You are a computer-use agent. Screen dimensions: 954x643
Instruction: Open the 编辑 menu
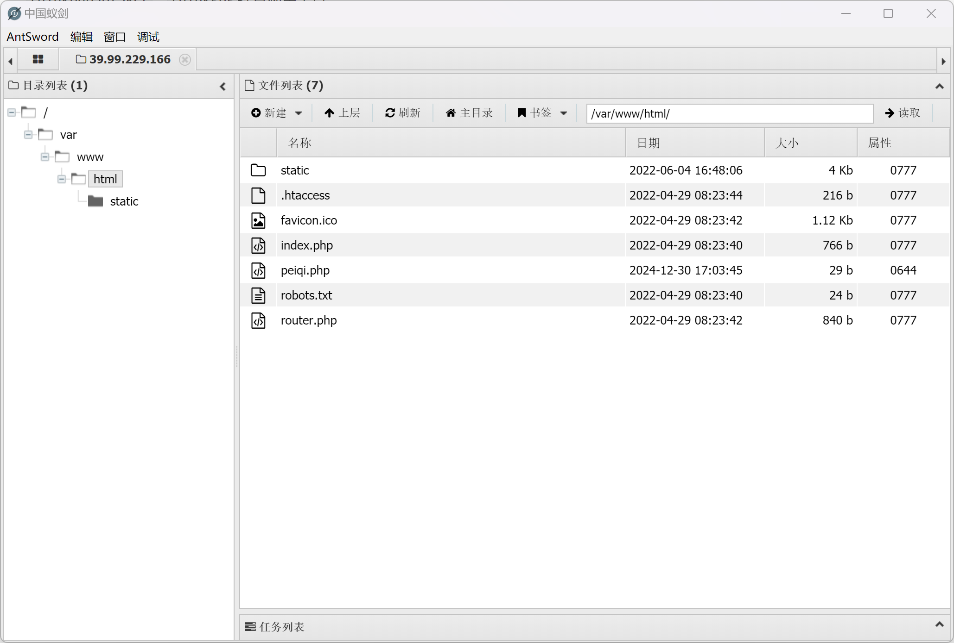(x=81, y=37)
